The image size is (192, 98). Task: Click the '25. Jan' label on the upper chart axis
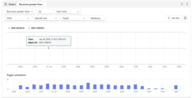49,67
